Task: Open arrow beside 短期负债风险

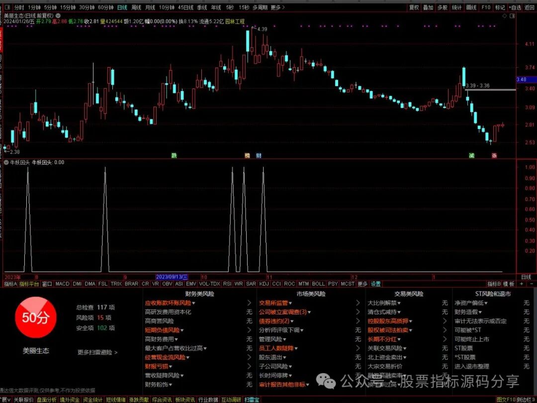Action: [249, 330]
